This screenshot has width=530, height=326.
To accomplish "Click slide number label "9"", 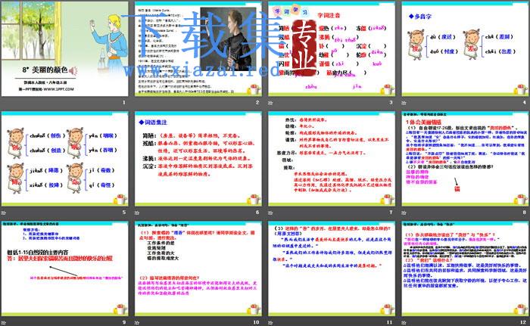I will point(124,322).
